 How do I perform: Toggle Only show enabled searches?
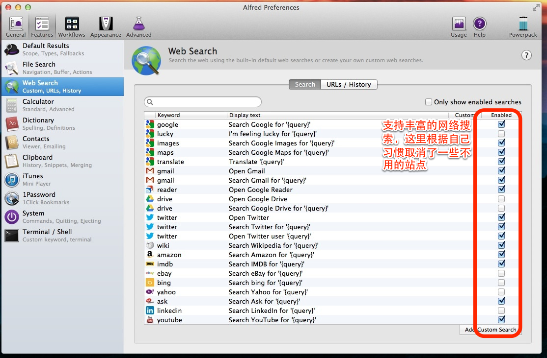(x=428, y=102)
